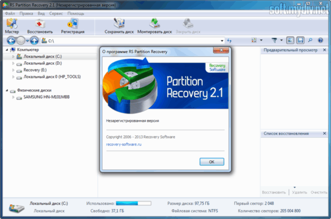This screenshot has width=331, height=219.
Task: Select Локальный диск 0 (HP_TOOLS) in tree
Action: (52, 77)
